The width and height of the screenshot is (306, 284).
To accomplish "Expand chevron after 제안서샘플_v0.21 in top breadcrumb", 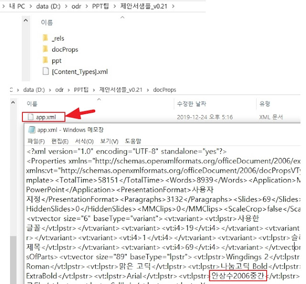I will tap(173, 6).
